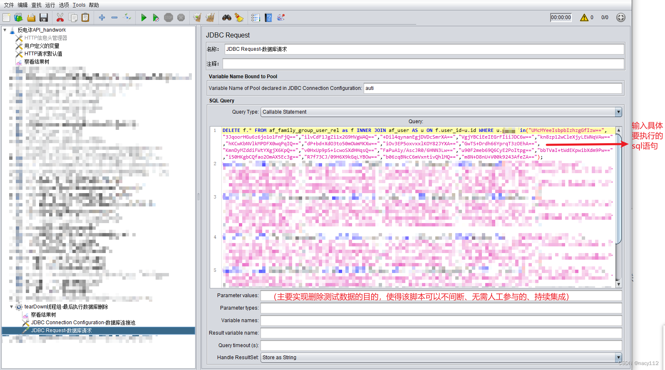Click the Open file folder icon
This screenshot has width=665, height=370.
(31, 17)
